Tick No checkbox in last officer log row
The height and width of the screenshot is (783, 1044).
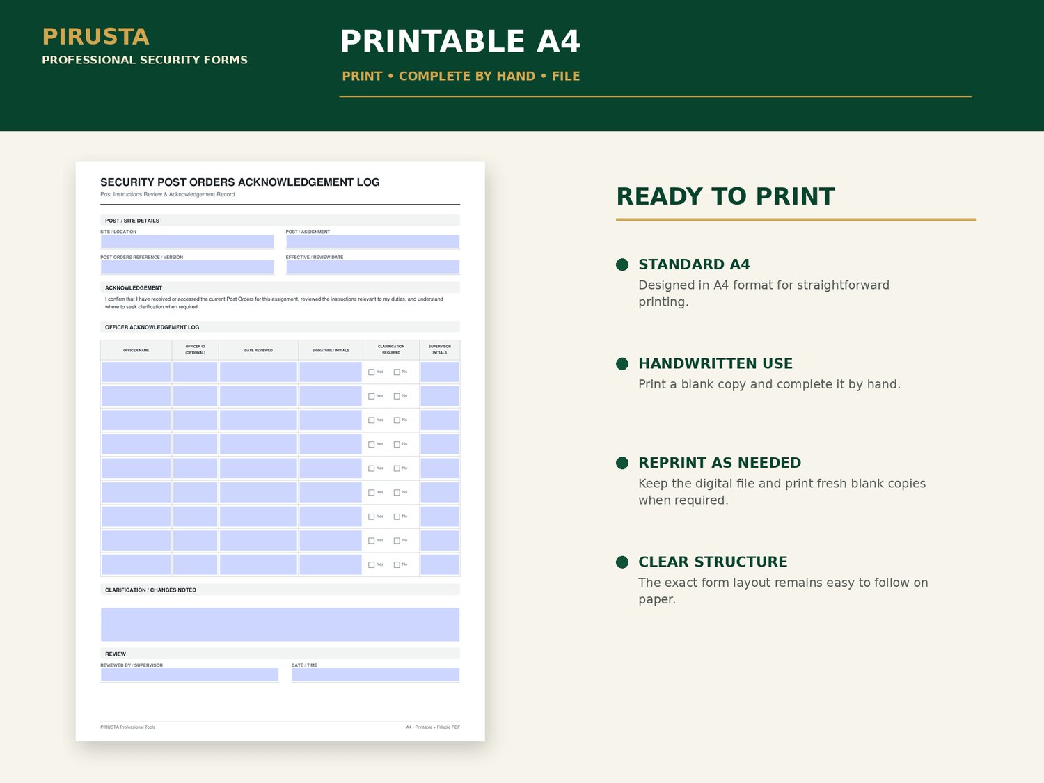(x=397, y=565)
